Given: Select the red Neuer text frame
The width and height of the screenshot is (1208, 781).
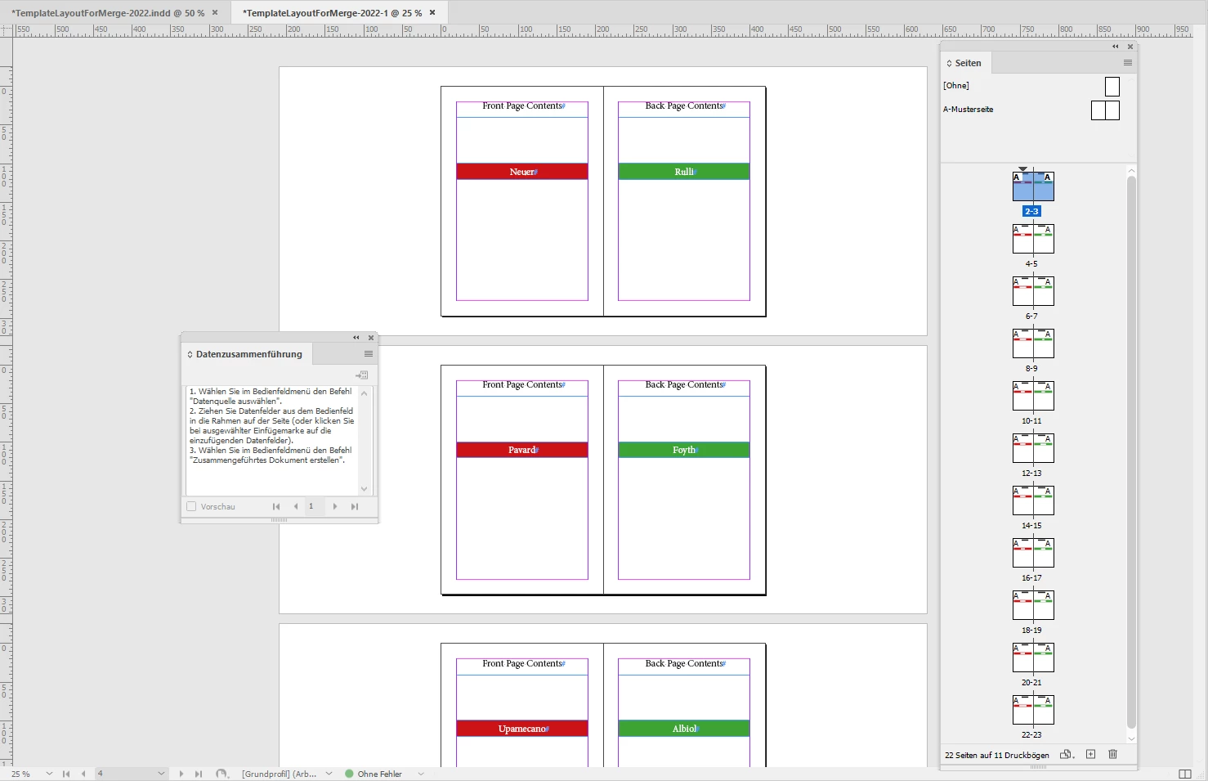Looking at the screenshot, I should (522, 172).
